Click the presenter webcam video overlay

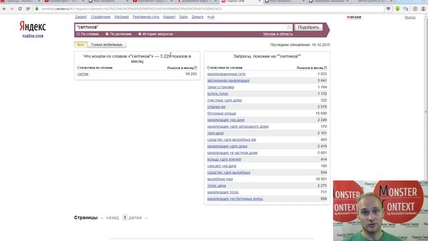(381, 211)
